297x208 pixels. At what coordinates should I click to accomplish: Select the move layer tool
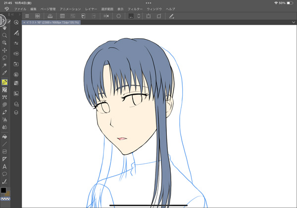(x=5, y=50)
